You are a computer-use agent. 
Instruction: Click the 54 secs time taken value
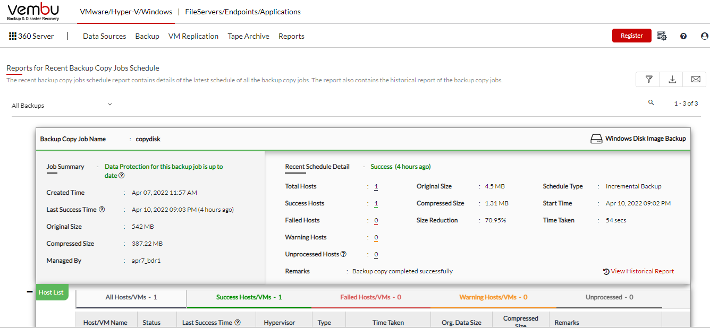(x=616, y=220)
